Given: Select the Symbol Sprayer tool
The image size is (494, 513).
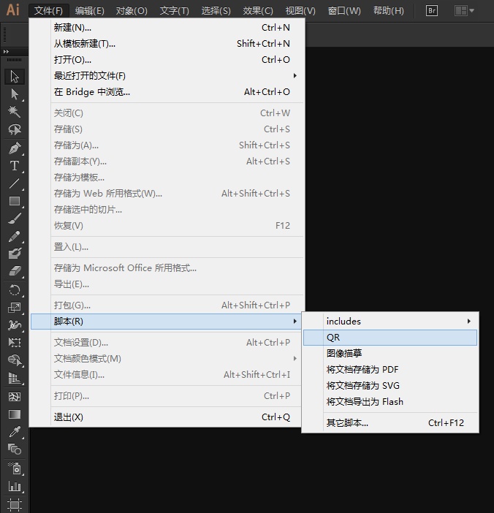Looking at the screenshot, I should tap(15, 468).
